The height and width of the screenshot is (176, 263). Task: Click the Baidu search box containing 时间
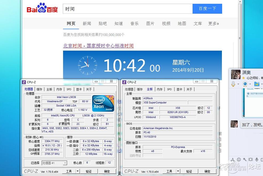point(128,9)
